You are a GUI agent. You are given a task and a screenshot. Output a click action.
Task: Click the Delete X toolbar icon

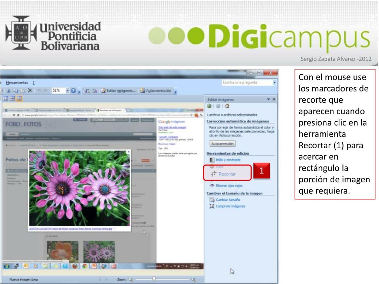30,91
